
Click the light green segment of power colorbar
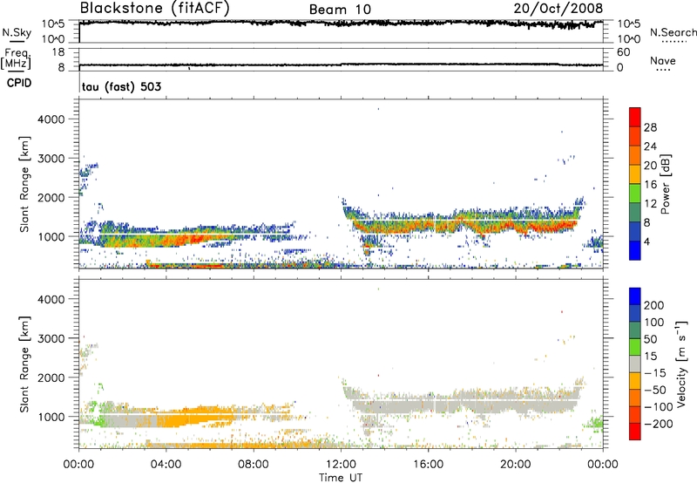[x=635, y=193]
